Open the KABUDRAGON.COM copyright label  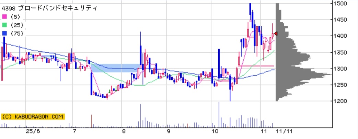pyautogui.click(x=33, y=117)
